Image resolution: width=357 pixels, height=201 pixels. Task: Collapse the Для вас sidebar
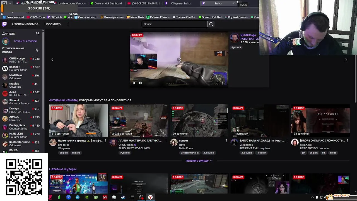(x=37, y=33)
